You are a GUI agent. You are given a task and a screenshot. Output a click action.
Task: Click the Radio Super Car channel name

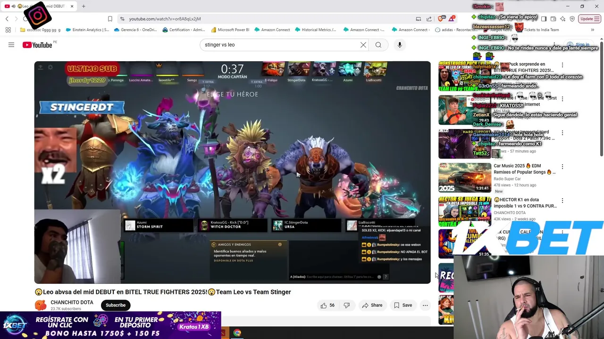(507, 179)
